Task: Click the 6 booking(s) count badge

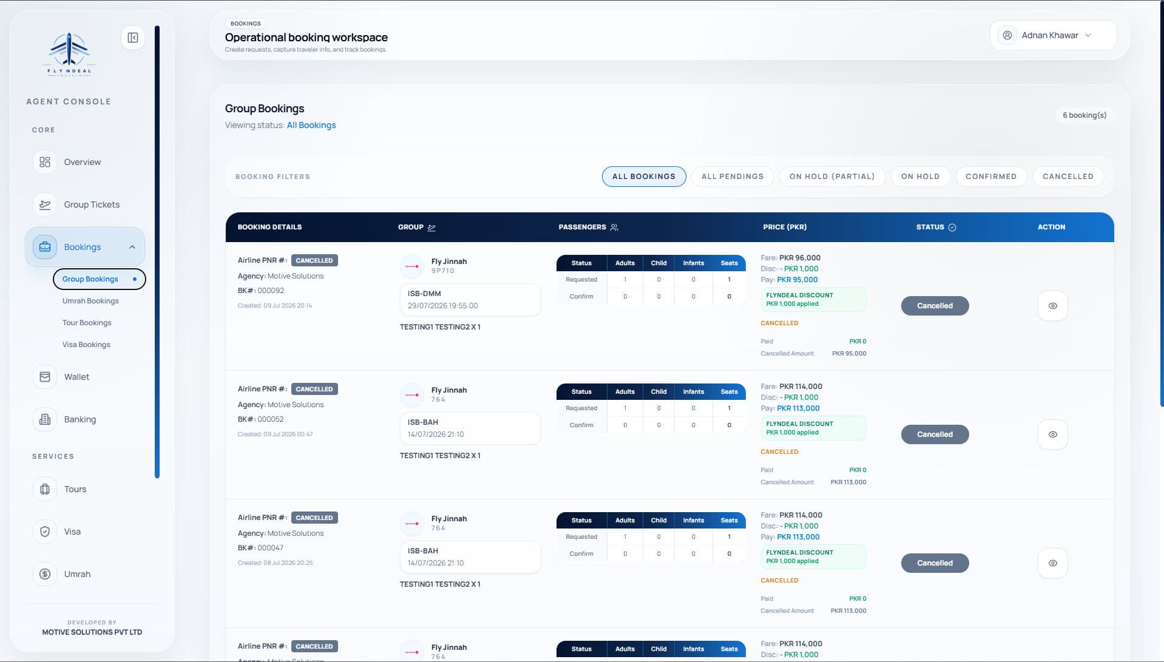Action: coord(1084,115)
